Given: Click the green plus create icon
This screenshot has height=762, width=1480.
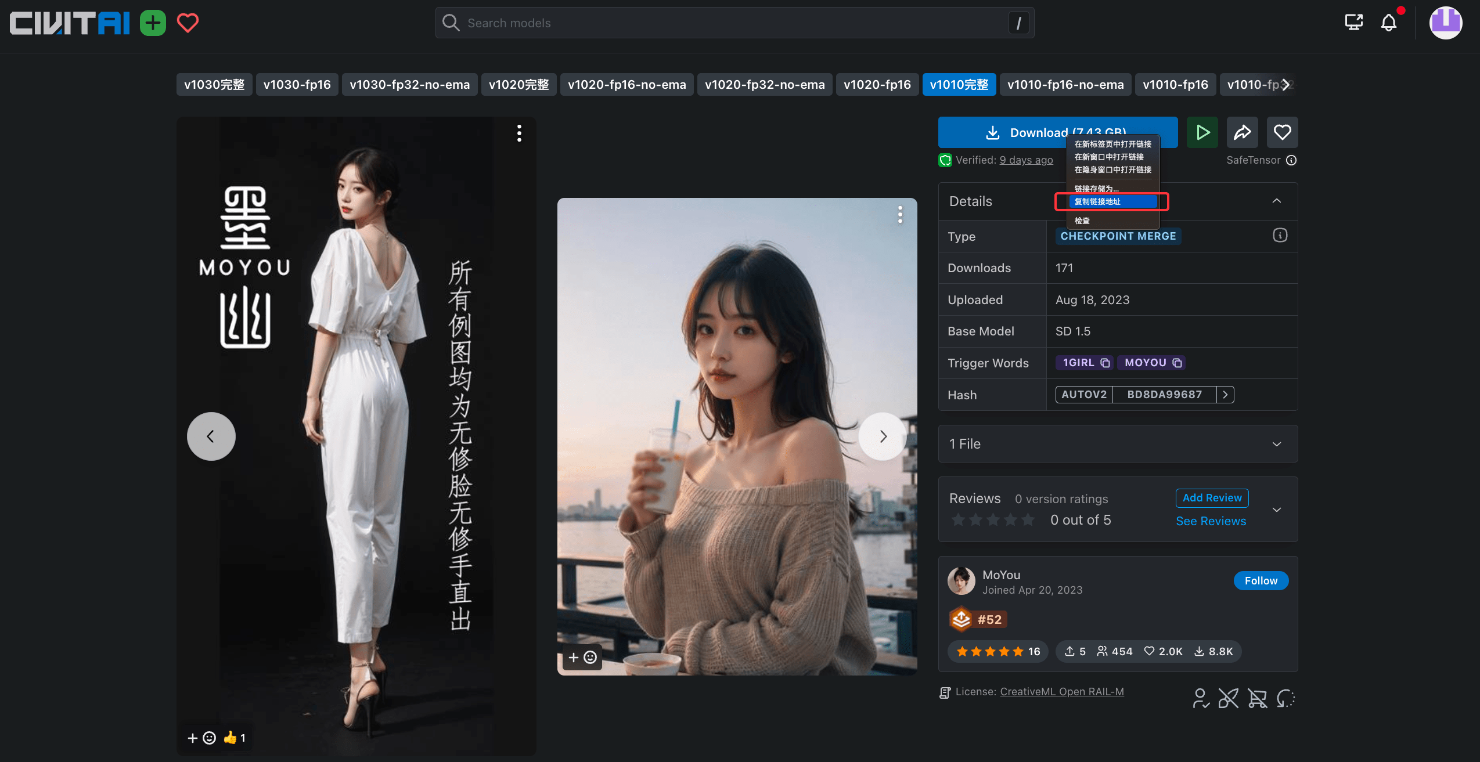Looking at the screenshot, I should pos(153,23).
